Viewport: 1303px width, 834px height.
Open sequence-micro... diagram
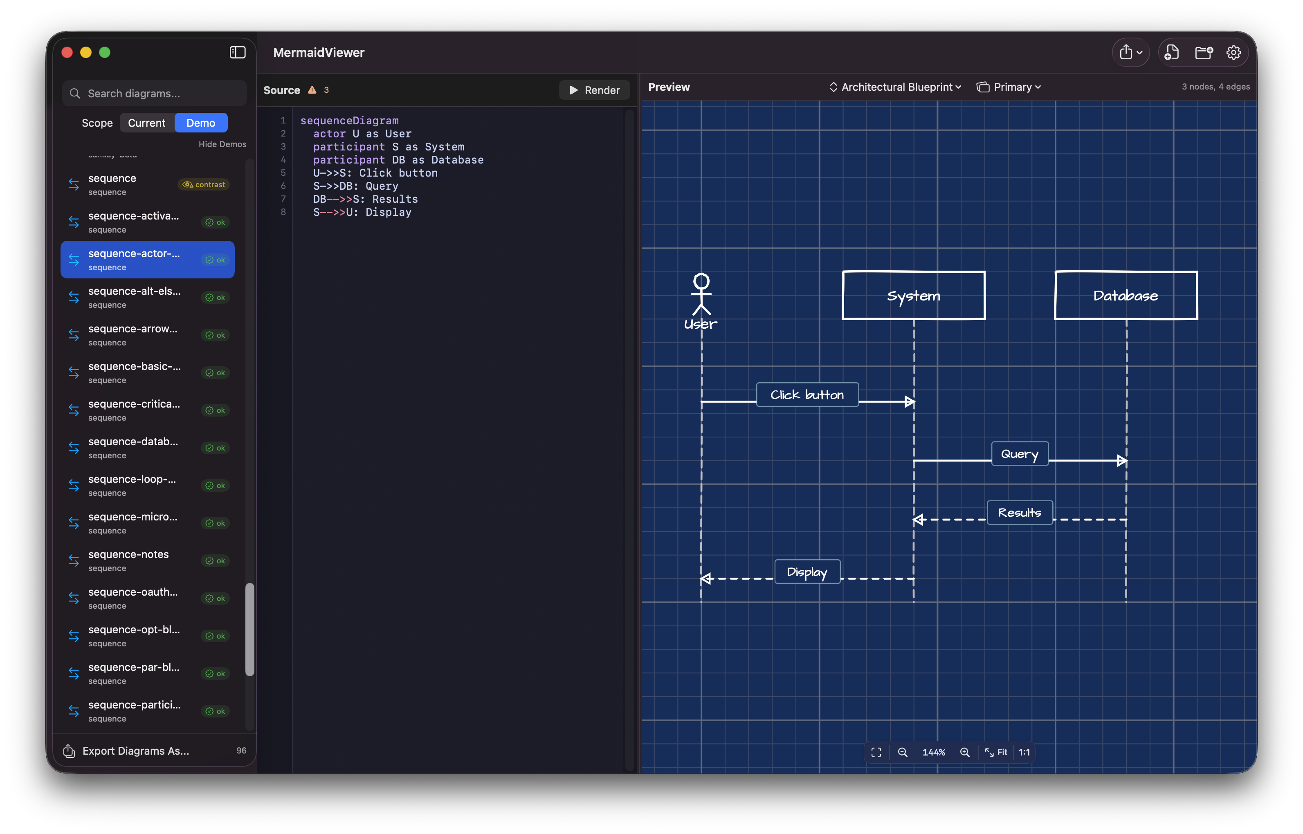(147, 523)
